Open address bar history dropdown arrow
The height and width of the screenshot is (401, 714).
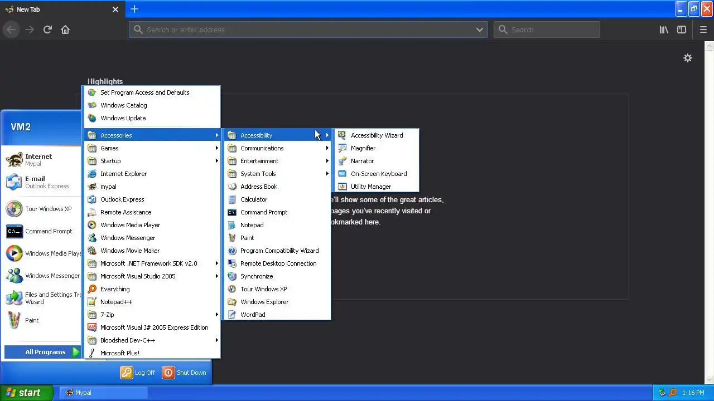coord(480,30)
